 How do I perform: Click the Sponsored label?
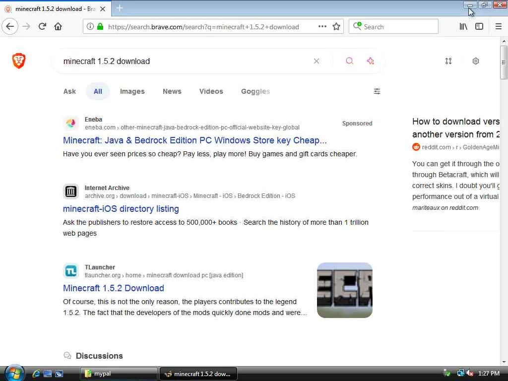(357, 124)
